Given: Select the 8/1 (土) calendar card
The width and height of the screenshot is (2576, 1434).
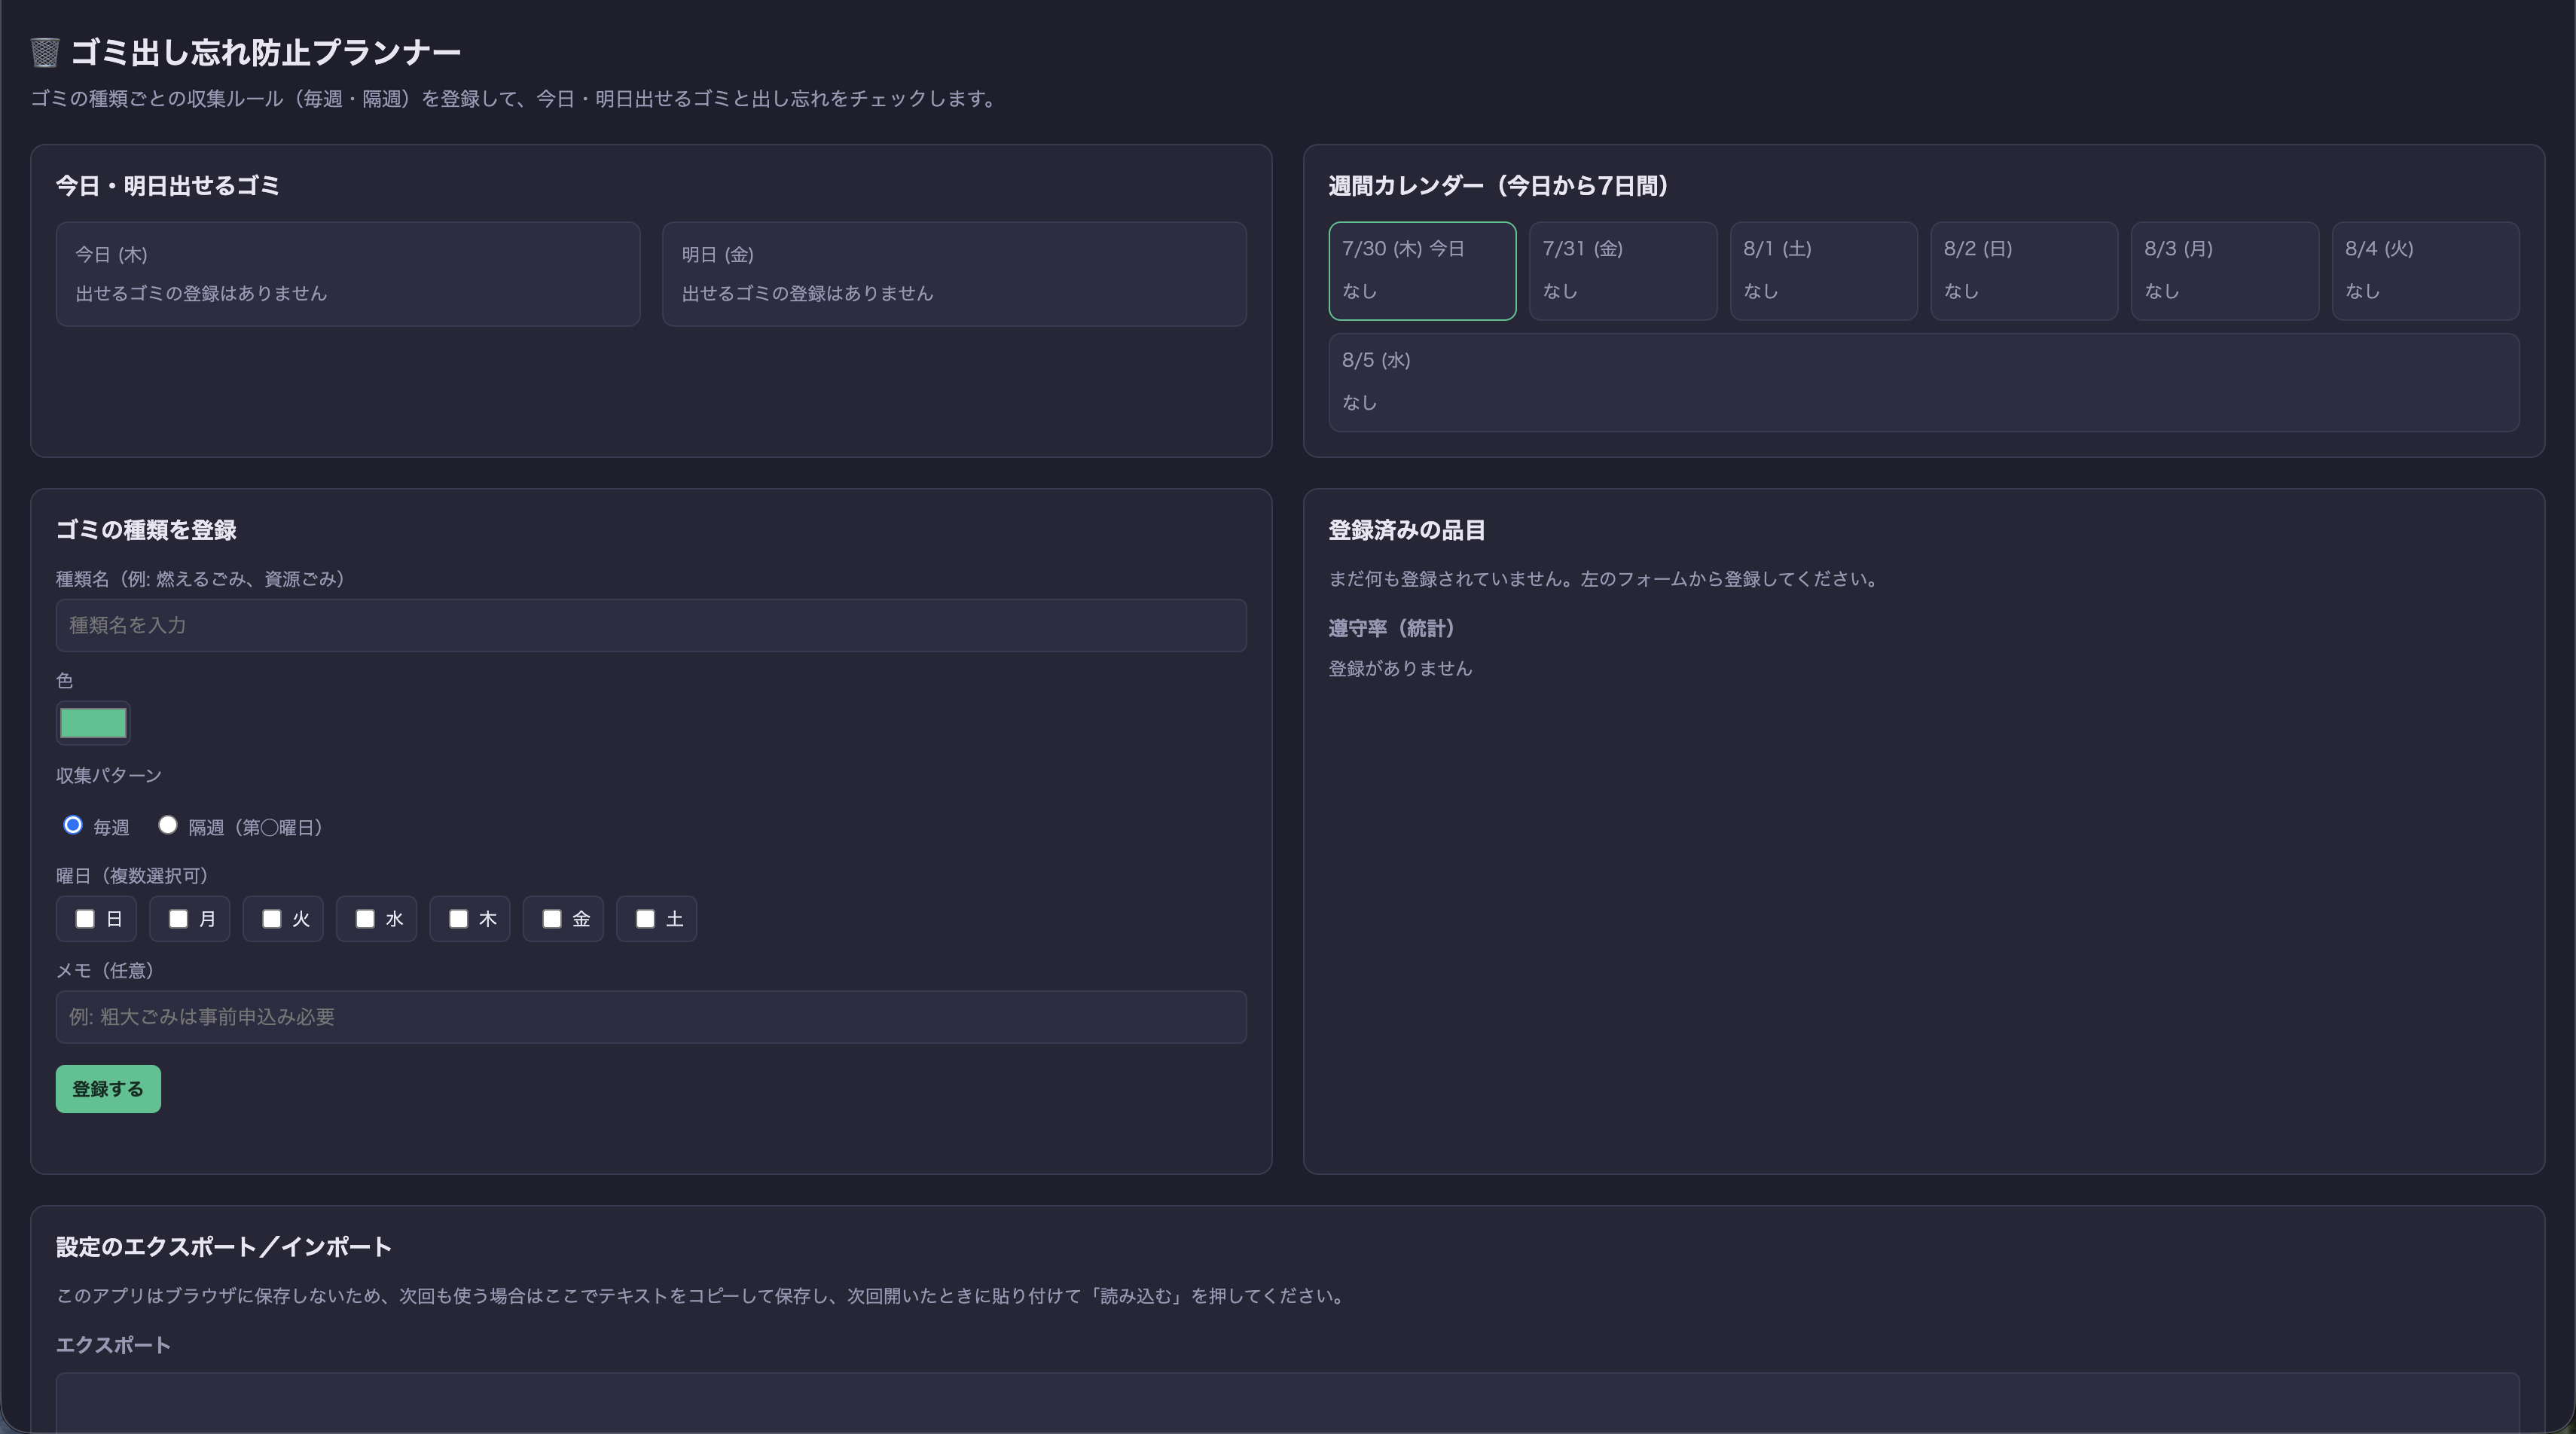Looking at the screenshot, I should (1823, 270).
